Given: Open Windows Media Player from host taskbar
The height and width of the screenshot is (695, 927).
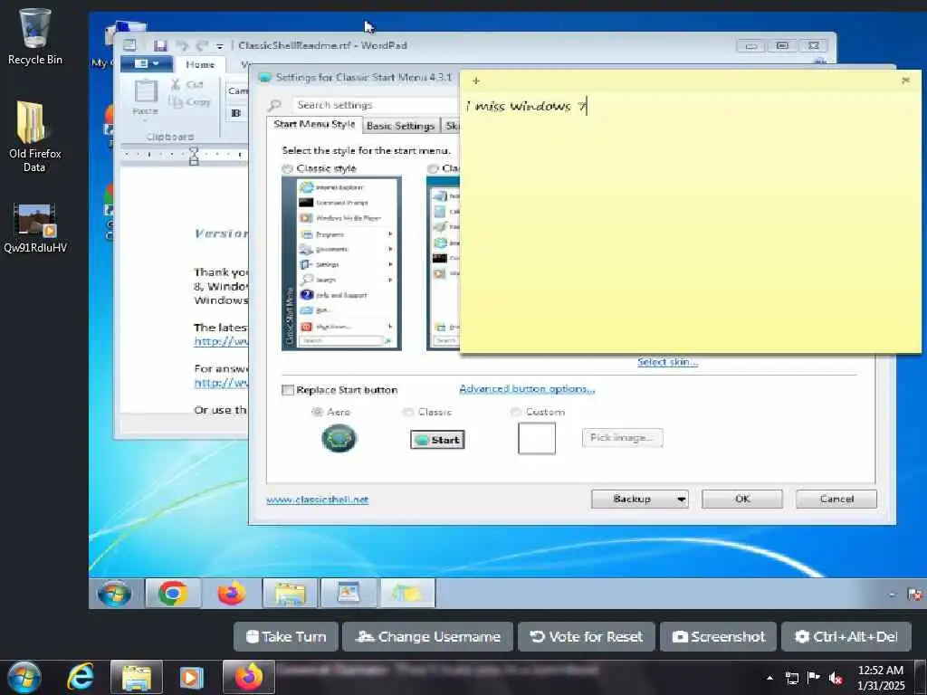Looking at the screenshot, I should [191, 677].
